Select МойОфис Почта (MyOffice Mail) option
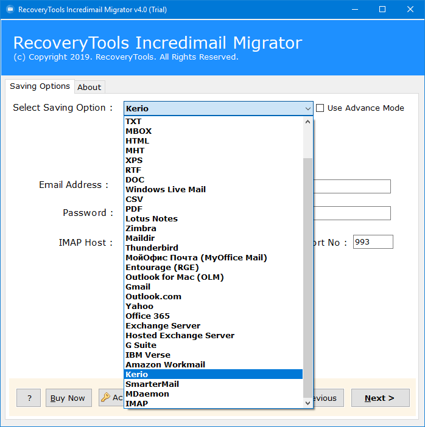This screenshot has width=425, height=427. [x=214, y=258]
